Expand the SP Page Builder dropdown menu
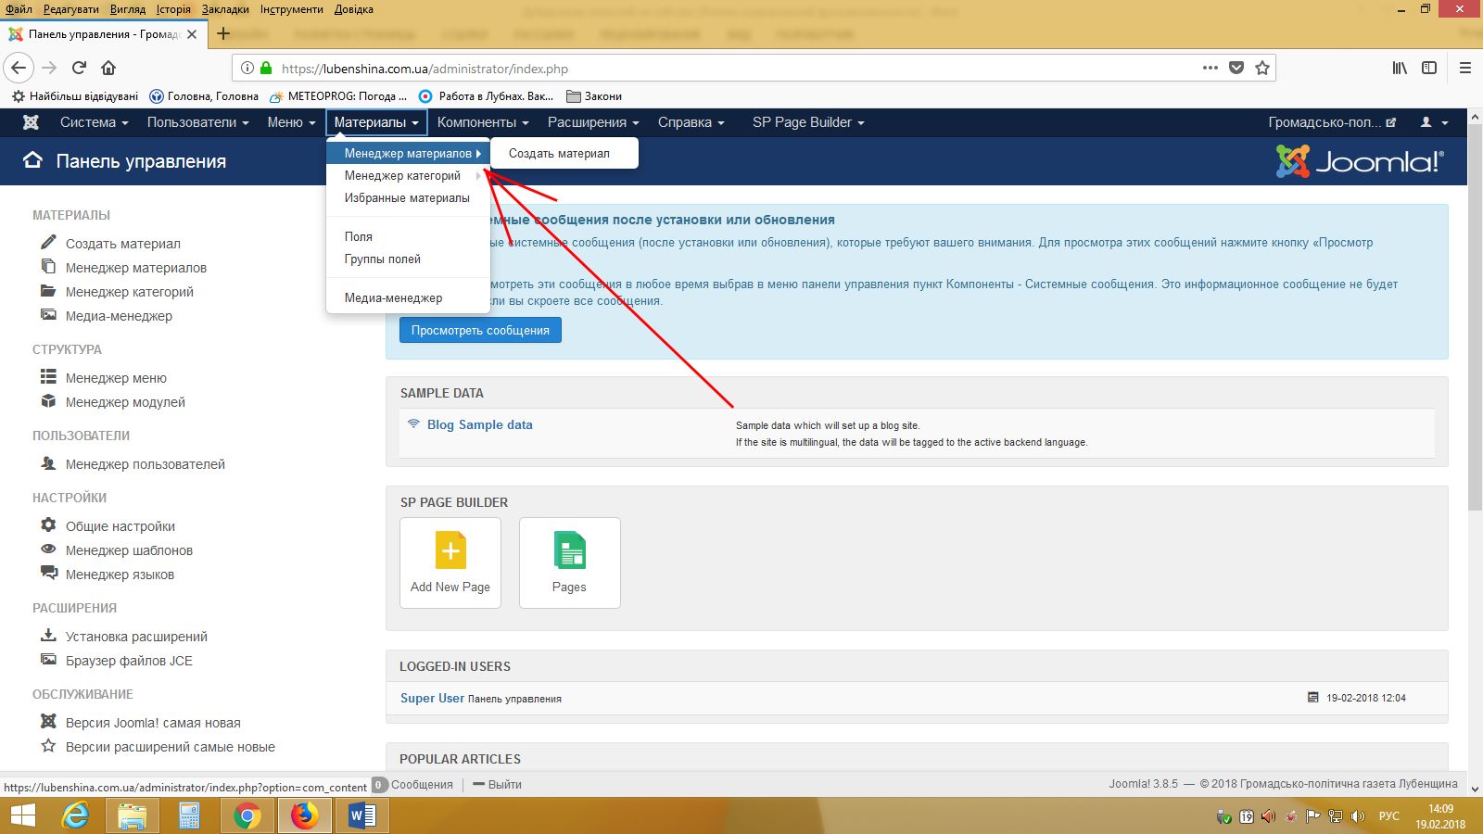 (x=808, y=122)
